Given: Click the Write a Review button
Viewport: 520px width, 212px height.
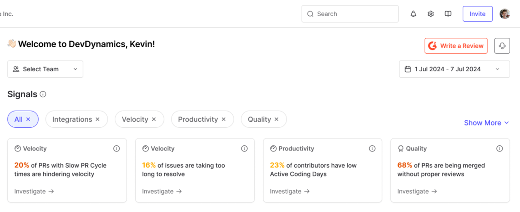Looking at the screenshot, I should point(456,46).
